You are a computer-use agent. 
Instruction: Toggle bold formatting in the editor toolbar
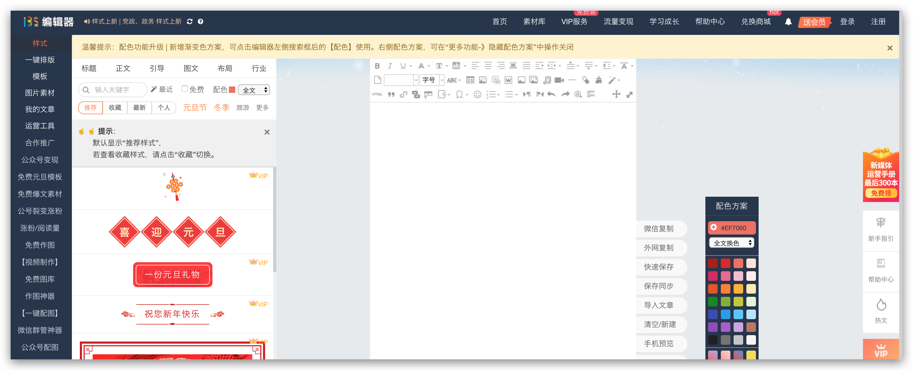tap(377, 65)
